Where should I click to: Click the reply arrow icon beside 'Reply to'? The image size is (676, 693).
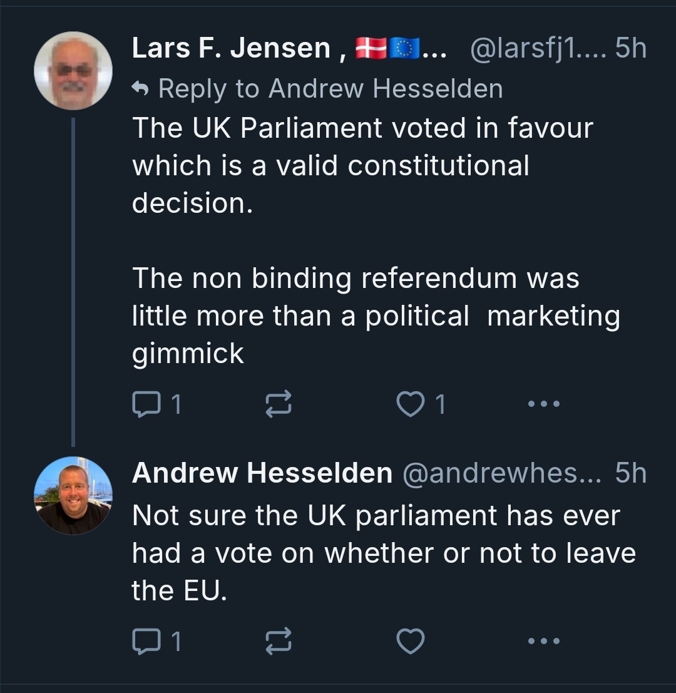(x=141, y=89)
